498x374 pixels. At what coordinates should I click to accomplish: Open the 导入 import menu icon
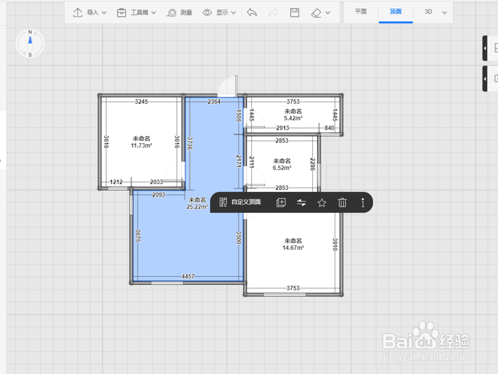point(78,13)
